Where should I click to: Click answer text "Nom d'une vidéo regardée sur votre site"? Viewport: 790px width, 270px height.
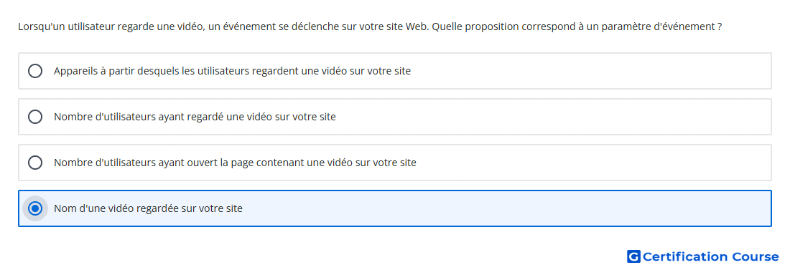click(x=148, y=208)
